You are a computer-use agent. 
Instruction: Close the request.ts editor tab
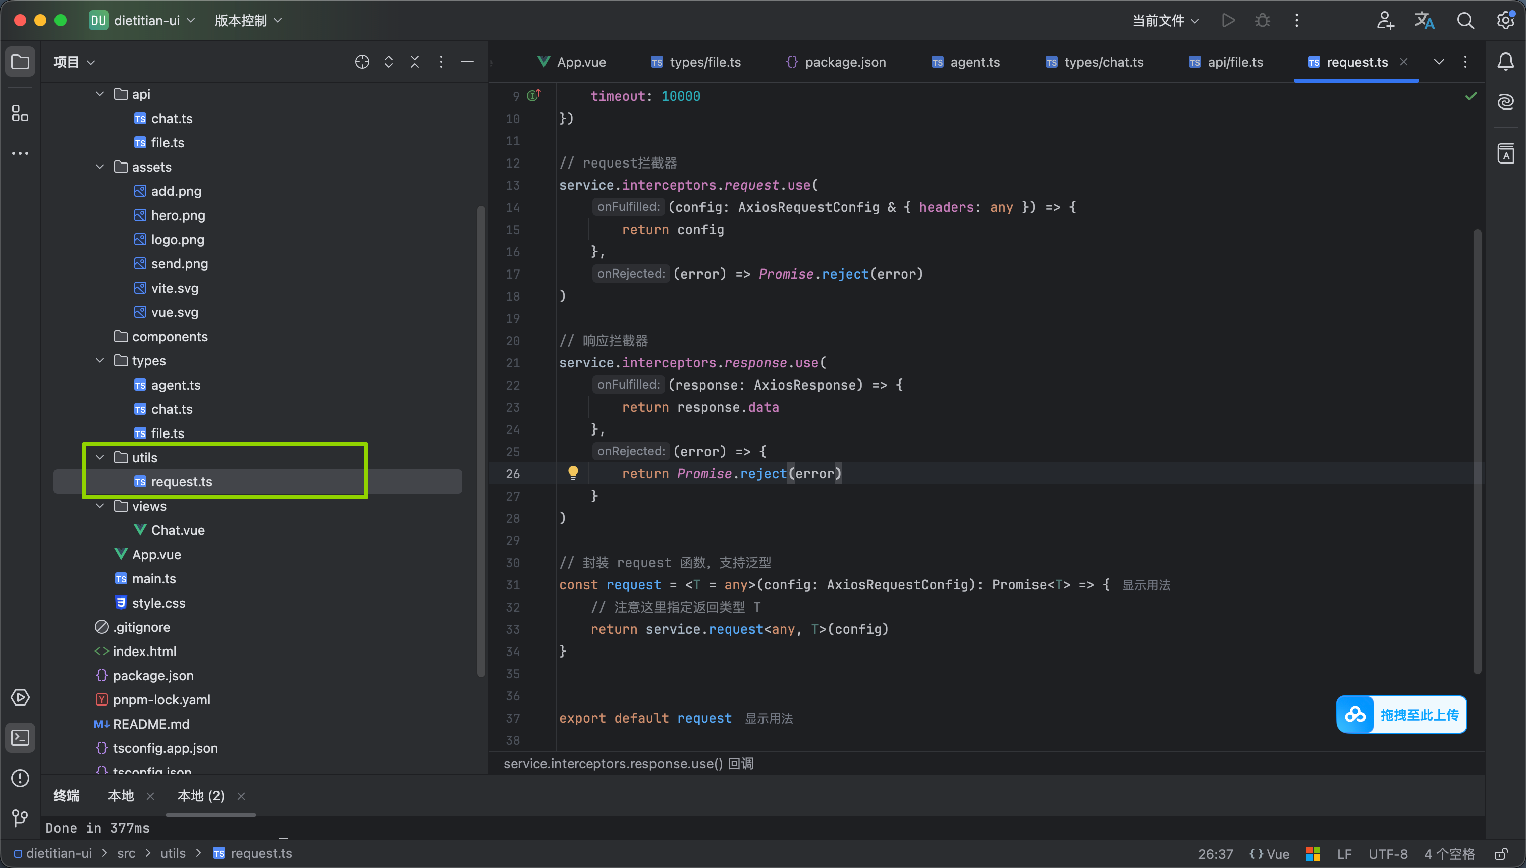1404,62
